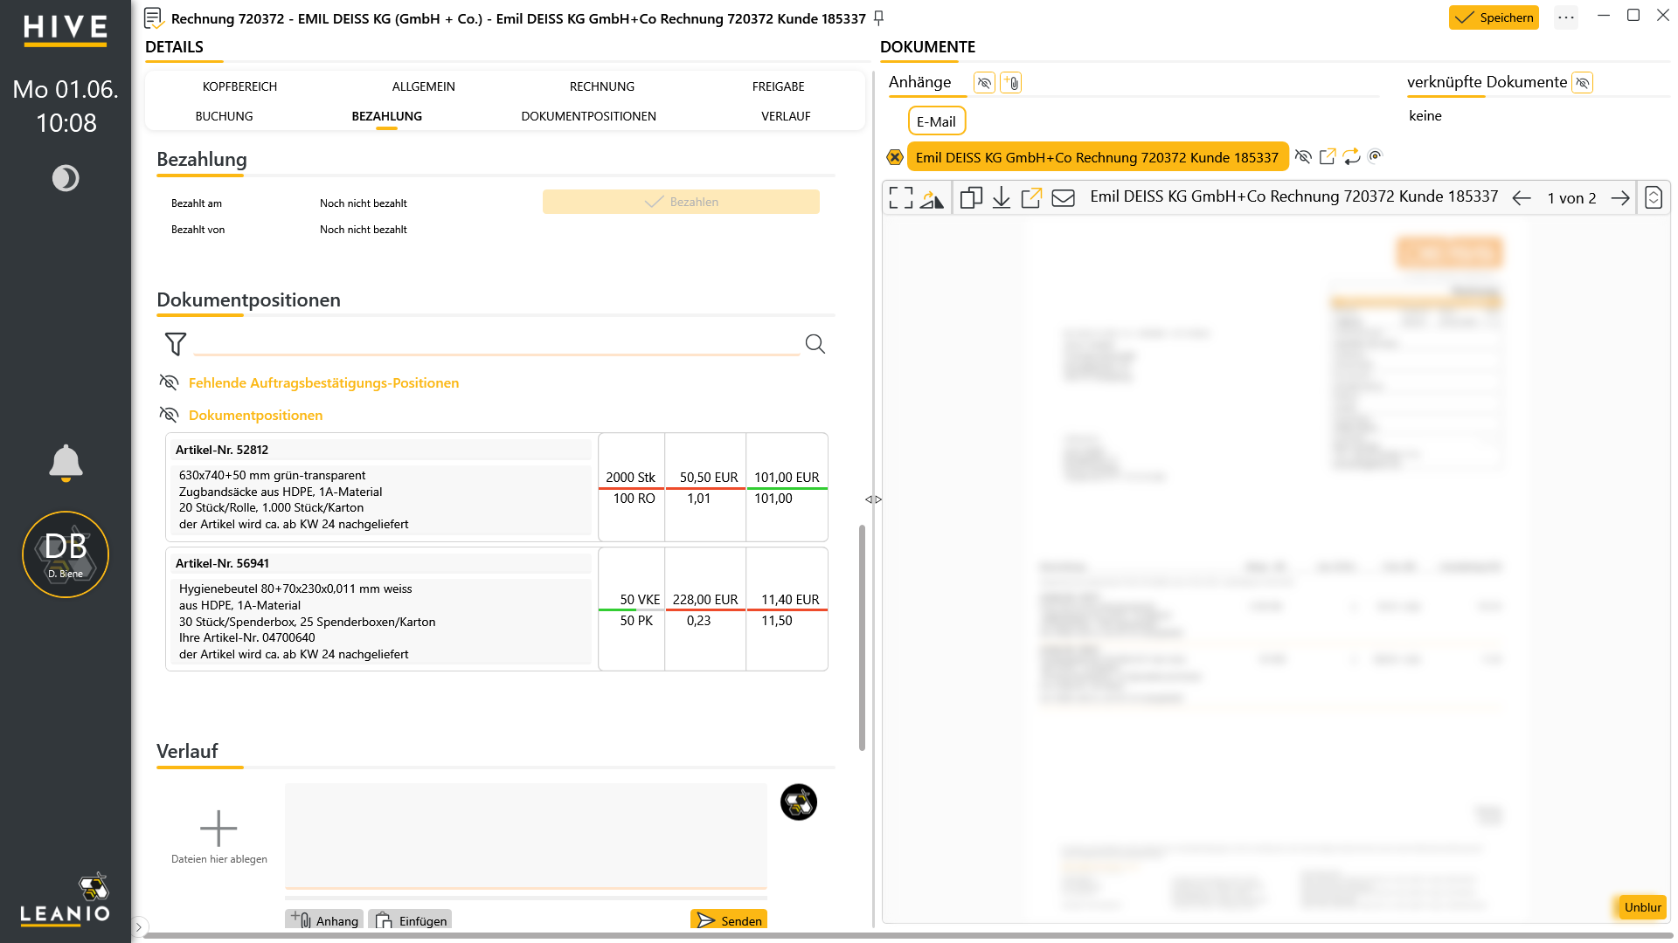This screenshot has height=943, width=1678.
Task: Expand the sidebar with bottom chevron
Action: [139, 927]
